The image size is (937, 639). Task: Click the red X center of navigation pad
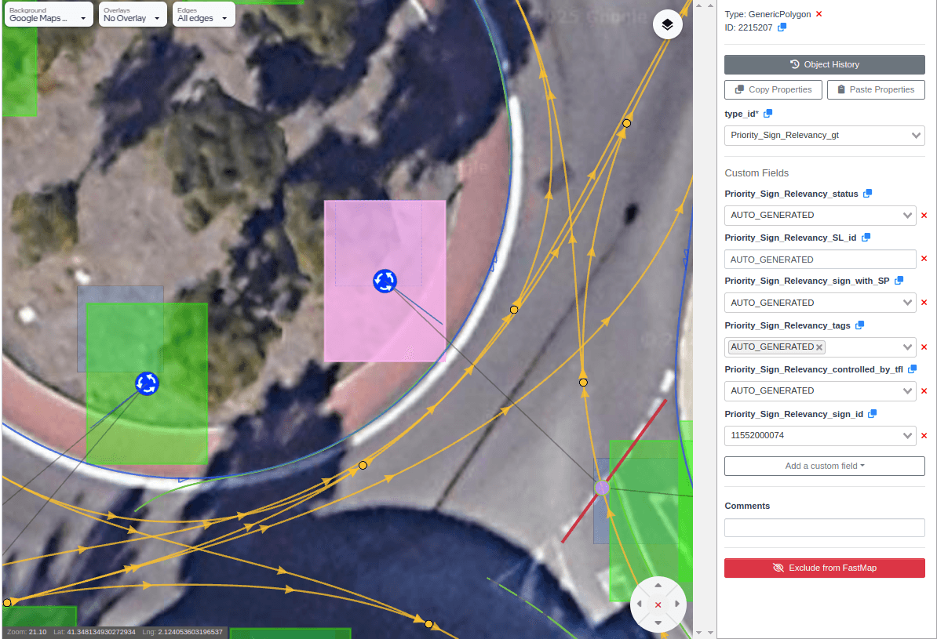658,605
